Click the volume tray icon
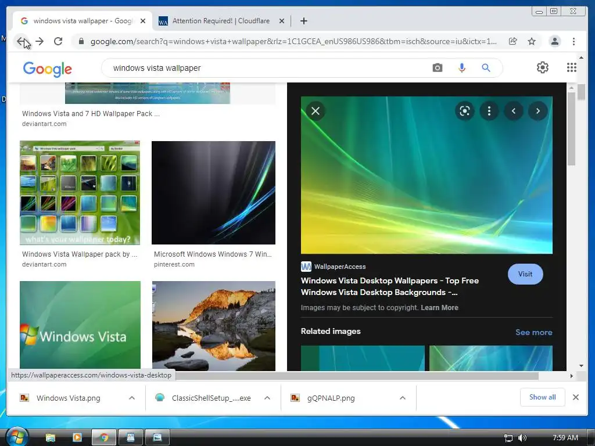 pos(522,438)
